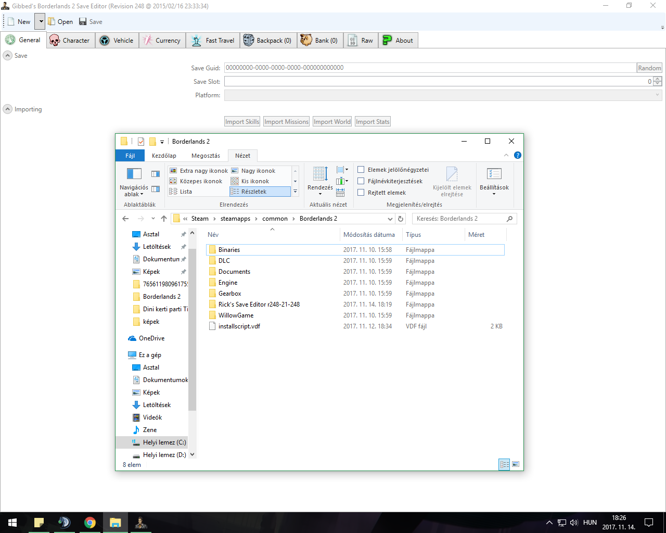Viewport: 666px width, 533px height.
Task: Click the Random GUID button
Action: pos(649,68)
